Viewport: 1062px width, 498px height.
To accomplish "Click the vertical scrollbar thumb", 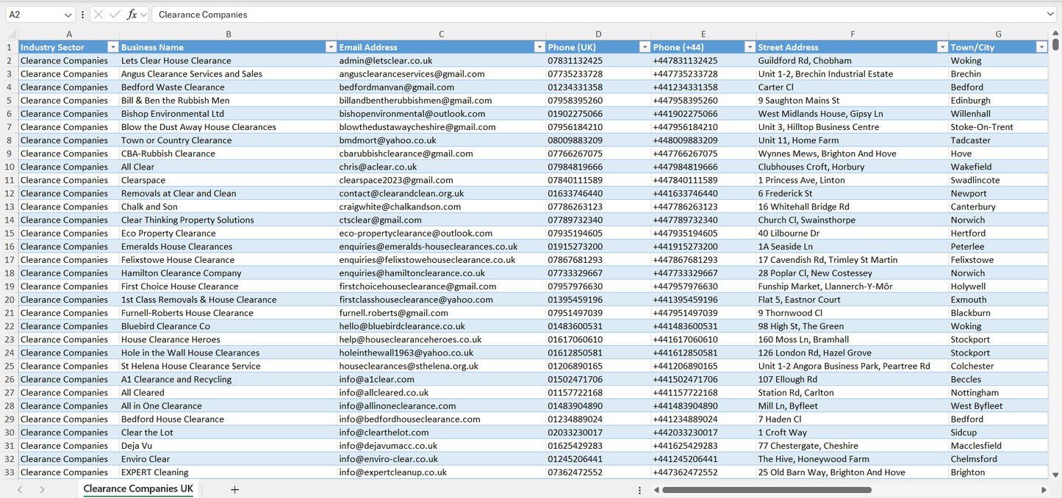I will click(1056, 45).
